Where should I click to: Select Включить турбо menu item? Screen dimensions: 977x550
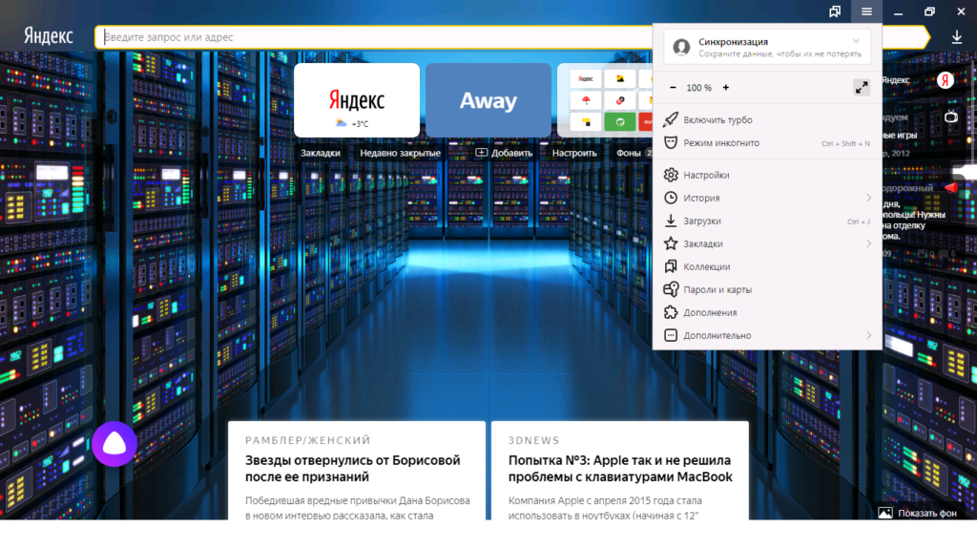point(767,119)
